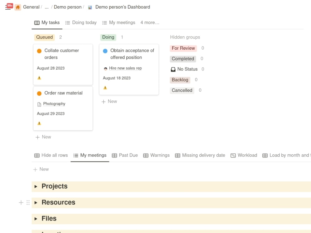Show the No Status hidden group

(x=188, y=69)
